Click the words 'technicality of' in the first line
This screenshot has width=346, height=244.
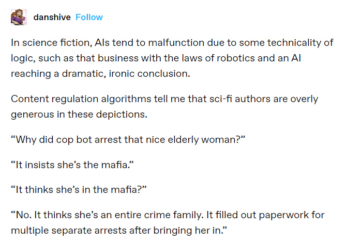[x=305, y=42]
